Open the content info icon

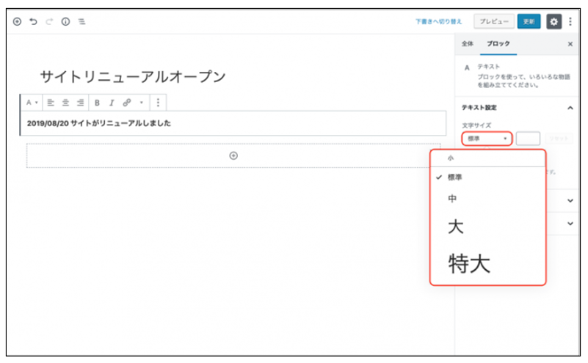65,22
